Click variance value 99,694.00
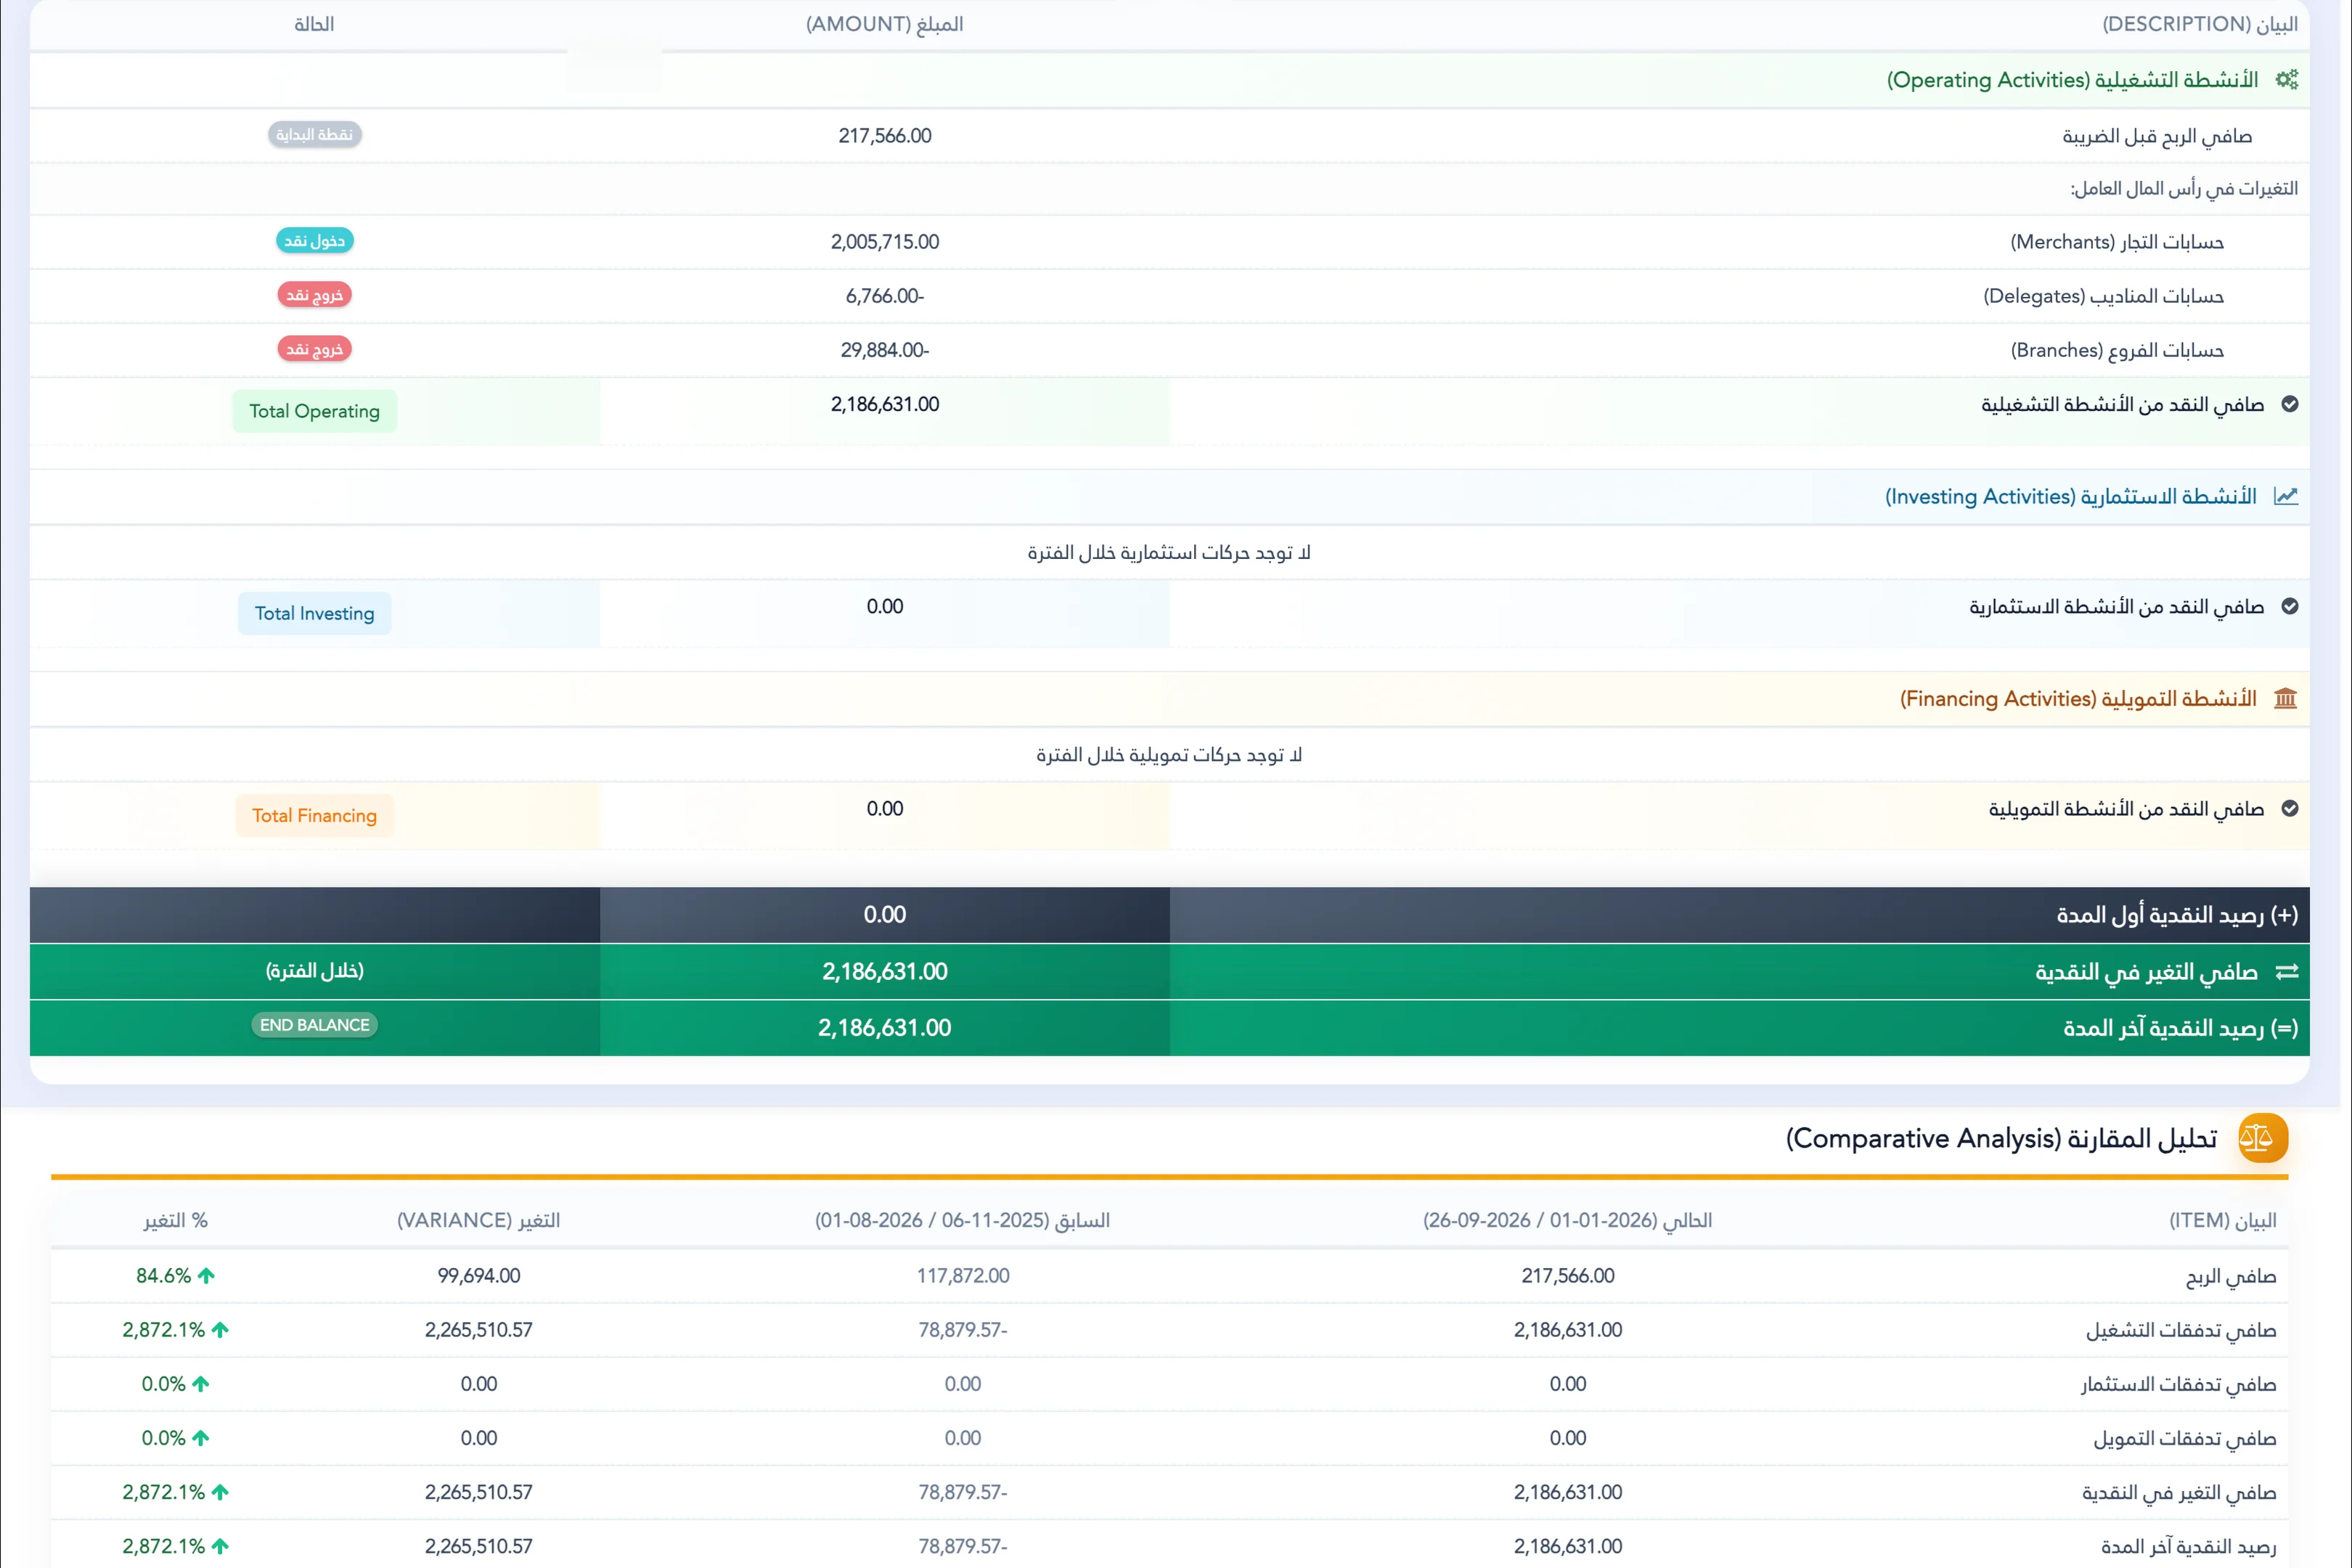Screen dimensions: 2352x1568 479,1275
